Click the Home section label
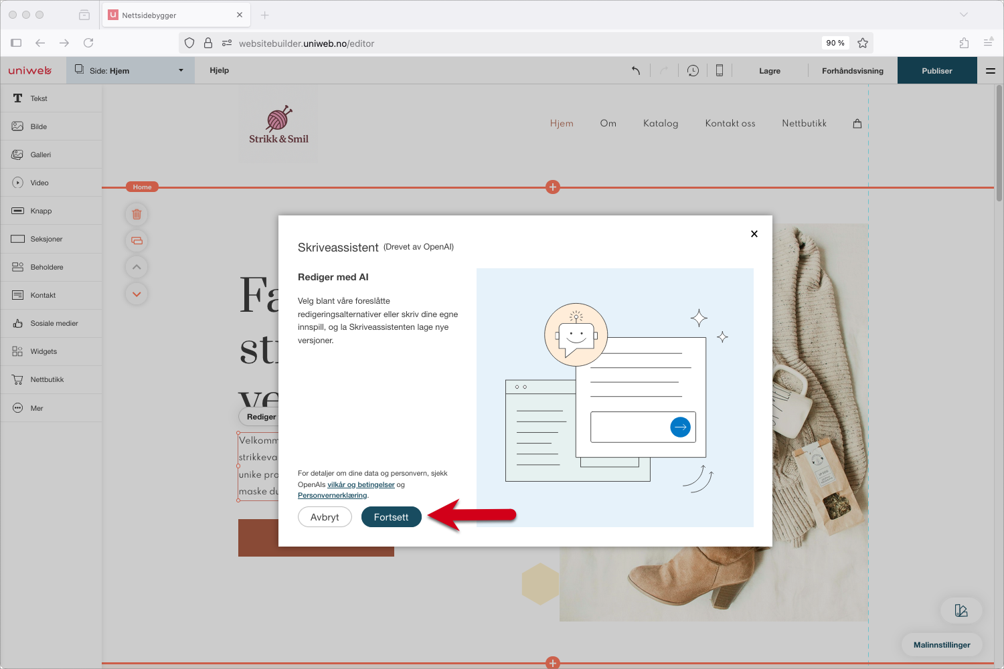The image size is (1004, 669). (142, 187)
